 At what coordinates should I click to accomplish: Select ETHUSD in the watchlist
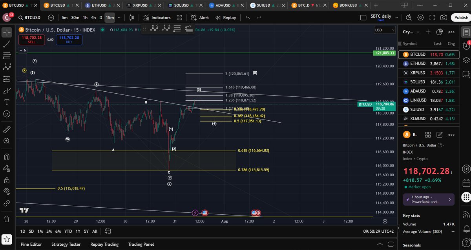429,63
